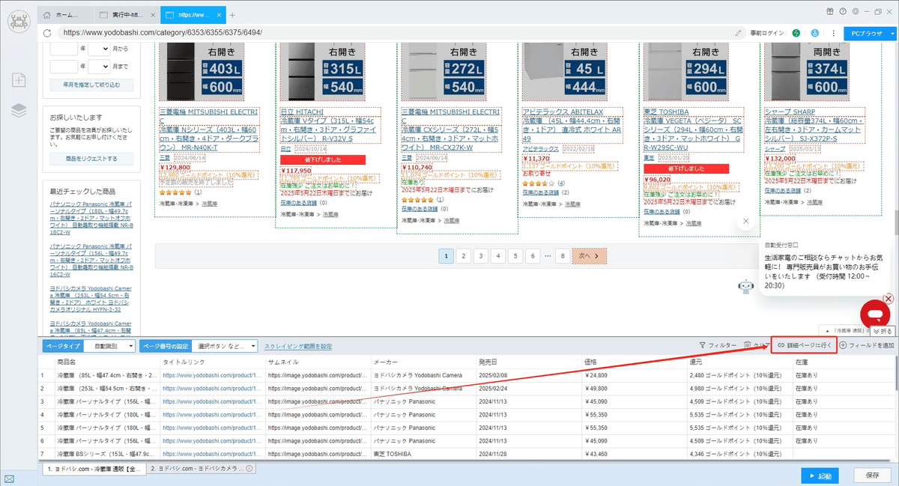The height and width of the screenshot is (486, 899).
Task: Click 事前ログイン in address bar
Action: (766, 33)
